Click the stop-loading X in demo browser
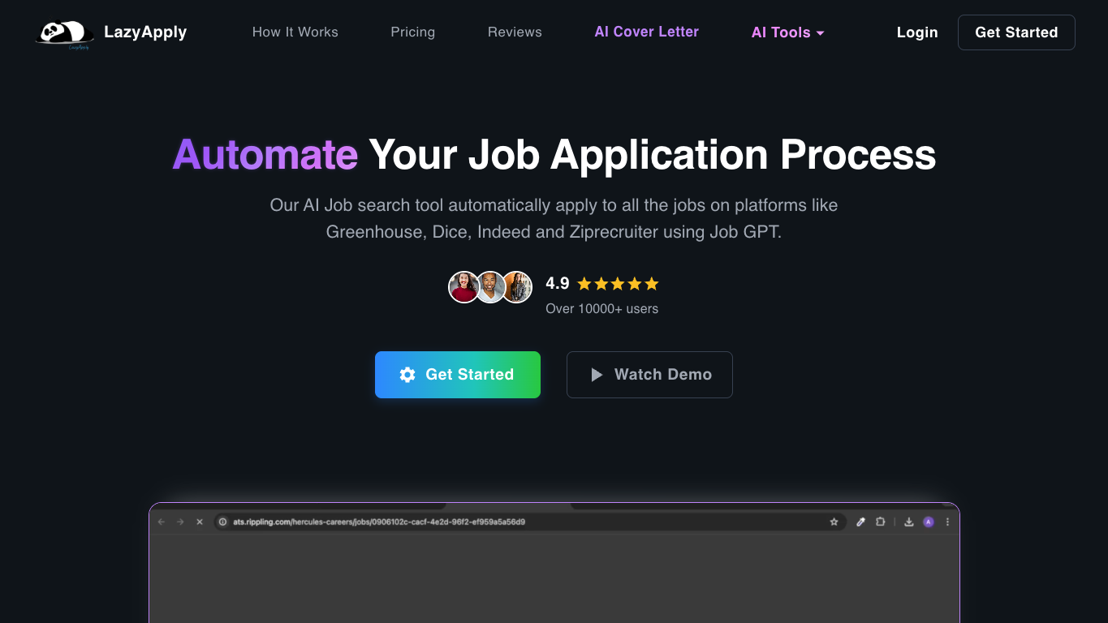This screenshot has height=623, width=1108. (x=200, y=522)
